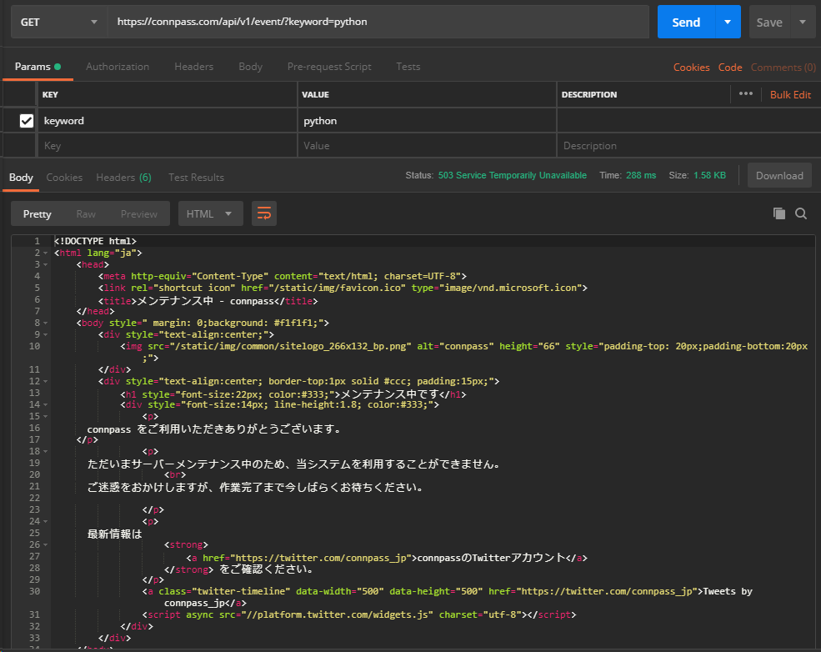Viewport: 821px width, 652px height.
Task: Collapse the div on line 9
Action: [x=46, y=334]
